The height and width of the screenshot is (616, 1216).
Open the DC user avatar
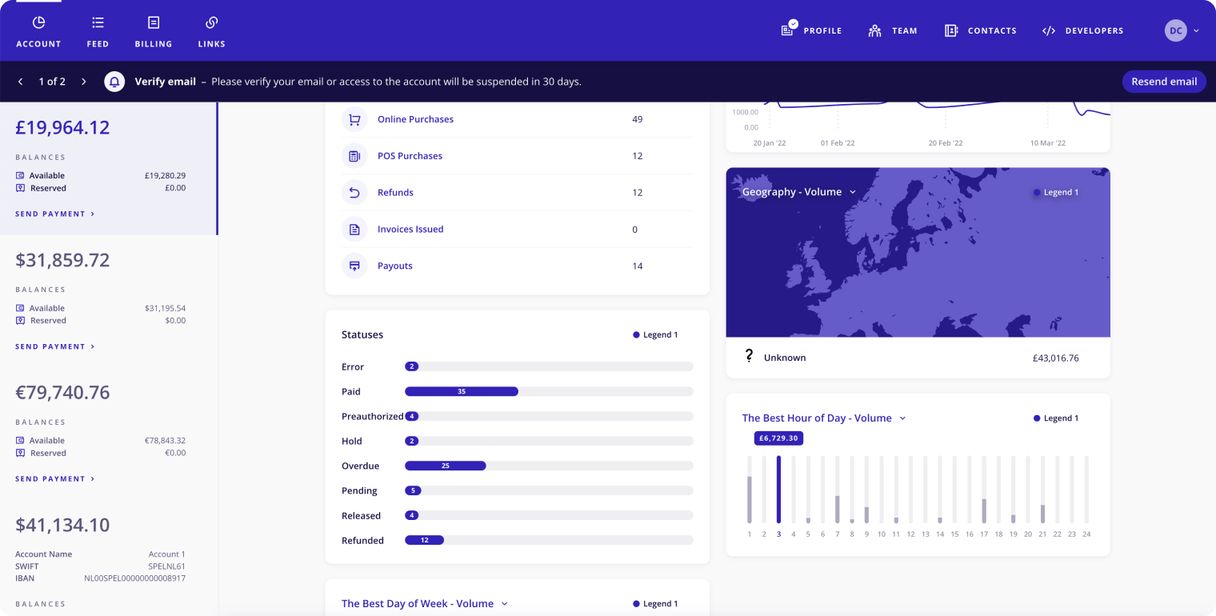point(1175,30)
